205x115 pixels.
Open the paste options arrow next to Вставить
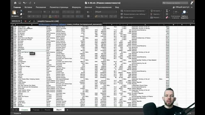[18, 12]
